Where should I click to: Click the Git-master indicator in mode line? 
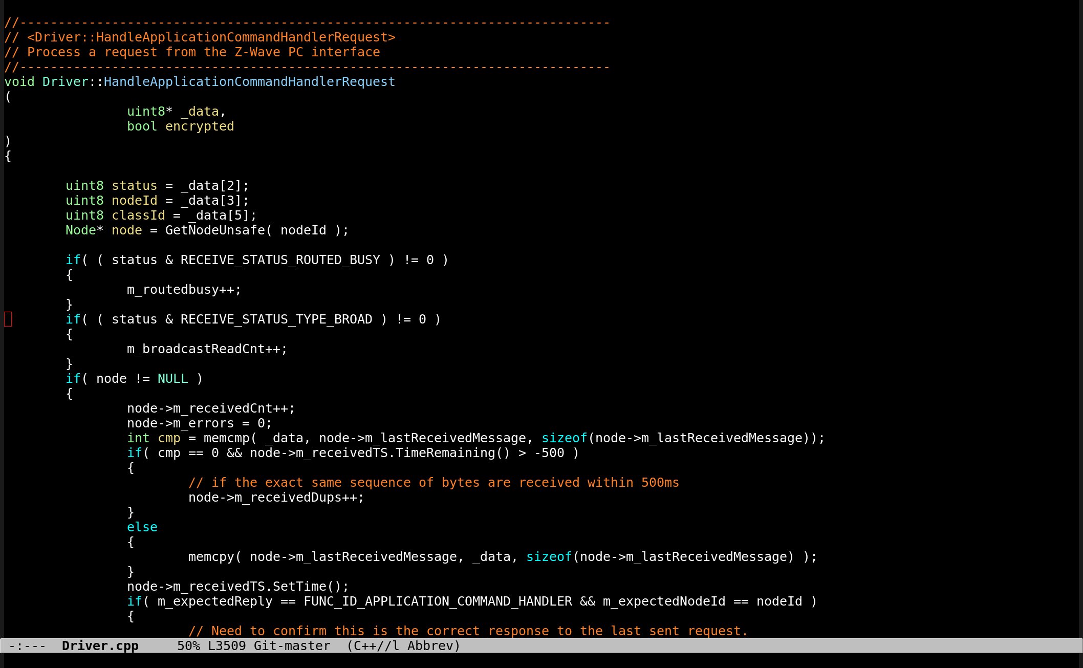click(292, 646)
